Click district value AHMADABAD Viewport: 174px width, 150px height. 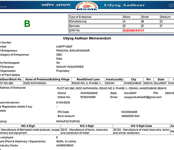(x=89, y=93)
